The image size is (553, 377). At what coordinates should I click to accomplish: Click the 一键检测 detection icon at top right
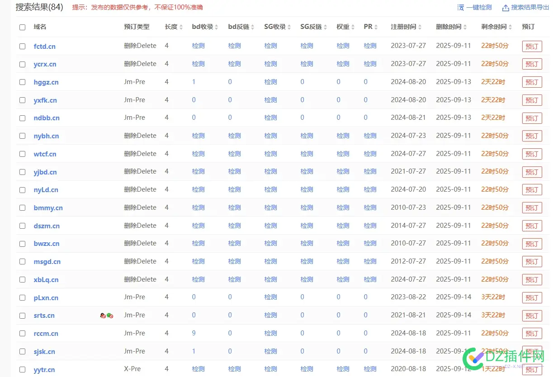pos(461,7)
